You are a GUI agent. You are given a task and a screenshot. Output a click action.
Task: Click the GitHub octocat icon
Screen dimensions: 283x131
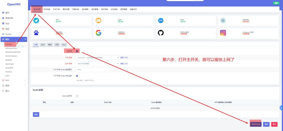(x=161, y=33)
